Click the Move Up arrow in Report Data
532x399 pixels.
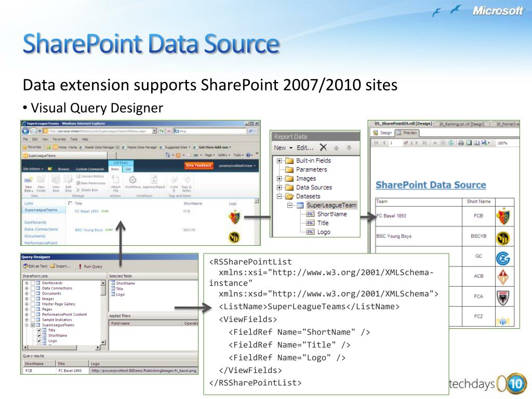(x=336, y=148)
